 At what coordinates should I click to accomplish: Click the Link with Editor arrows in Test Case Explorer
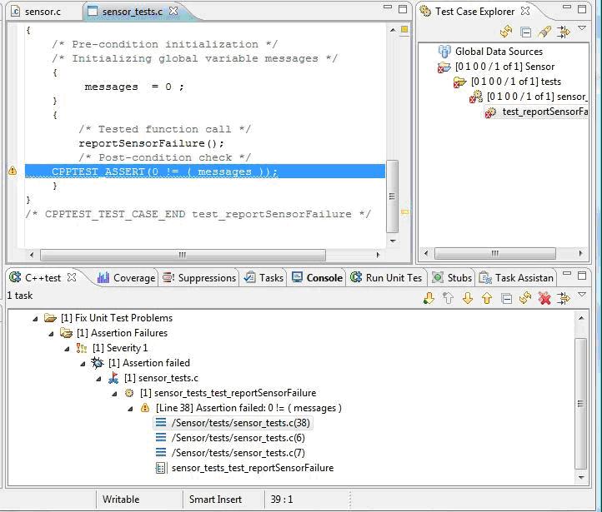[x=564, y=32]
